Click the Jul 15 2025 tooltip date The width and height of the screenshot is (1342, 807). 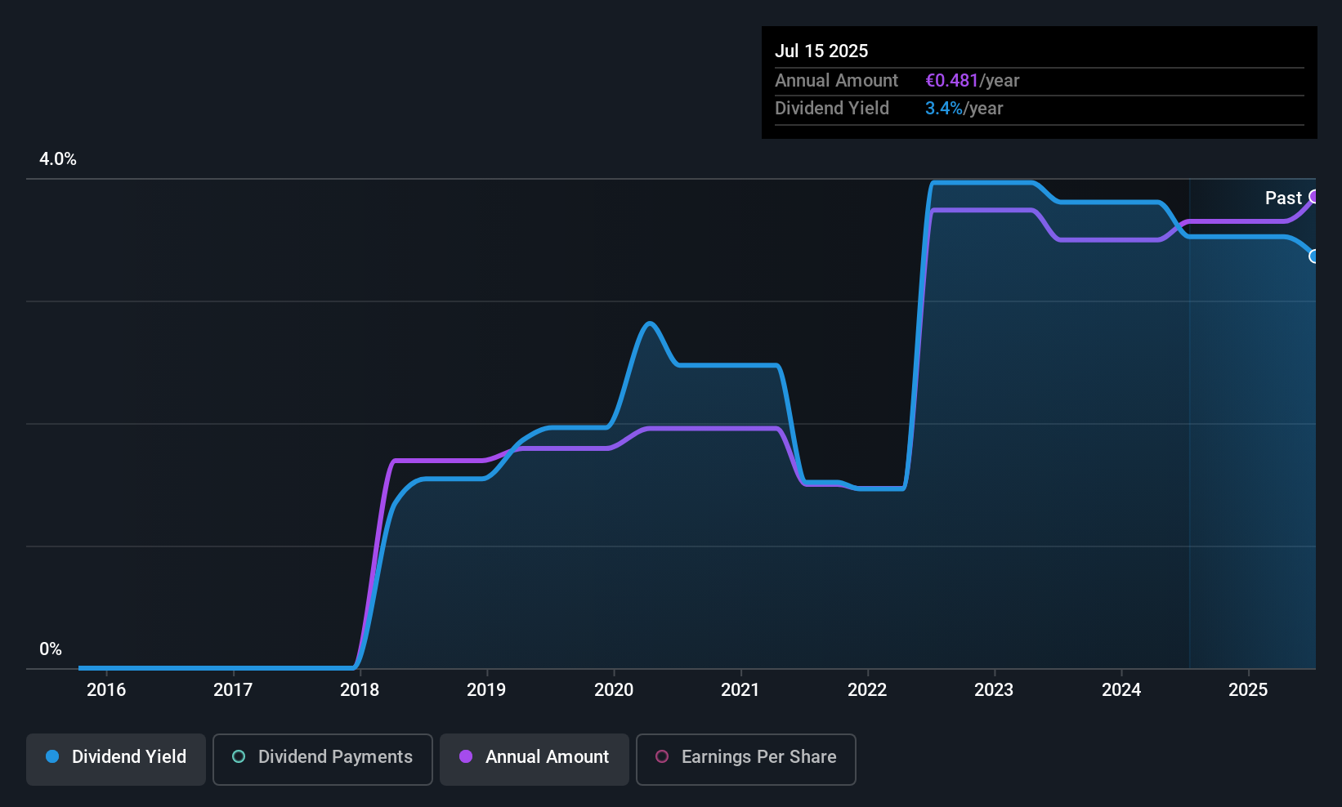pyautogui.click(x=821, y=51)
